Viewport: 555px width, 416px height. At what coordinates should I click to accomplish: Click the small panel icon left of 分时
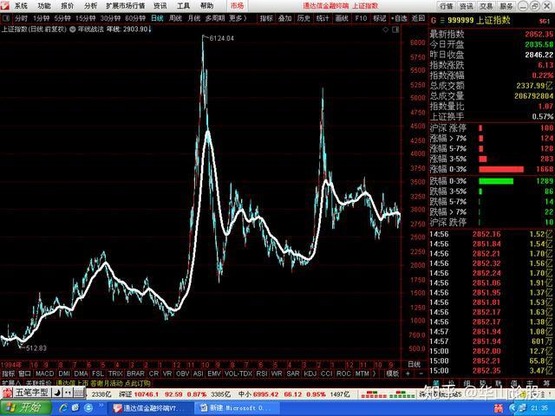[6, 18]
